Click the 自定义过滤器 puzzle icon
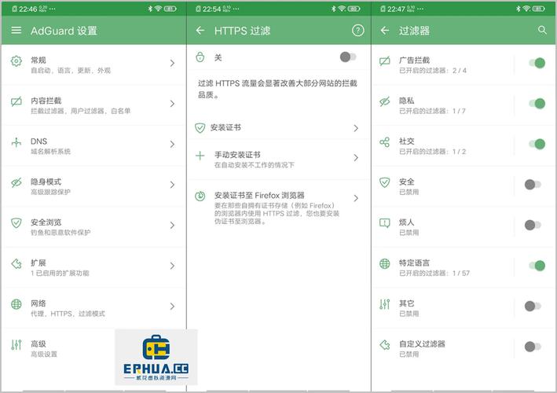557x393 pixels. tap(385, 345)
